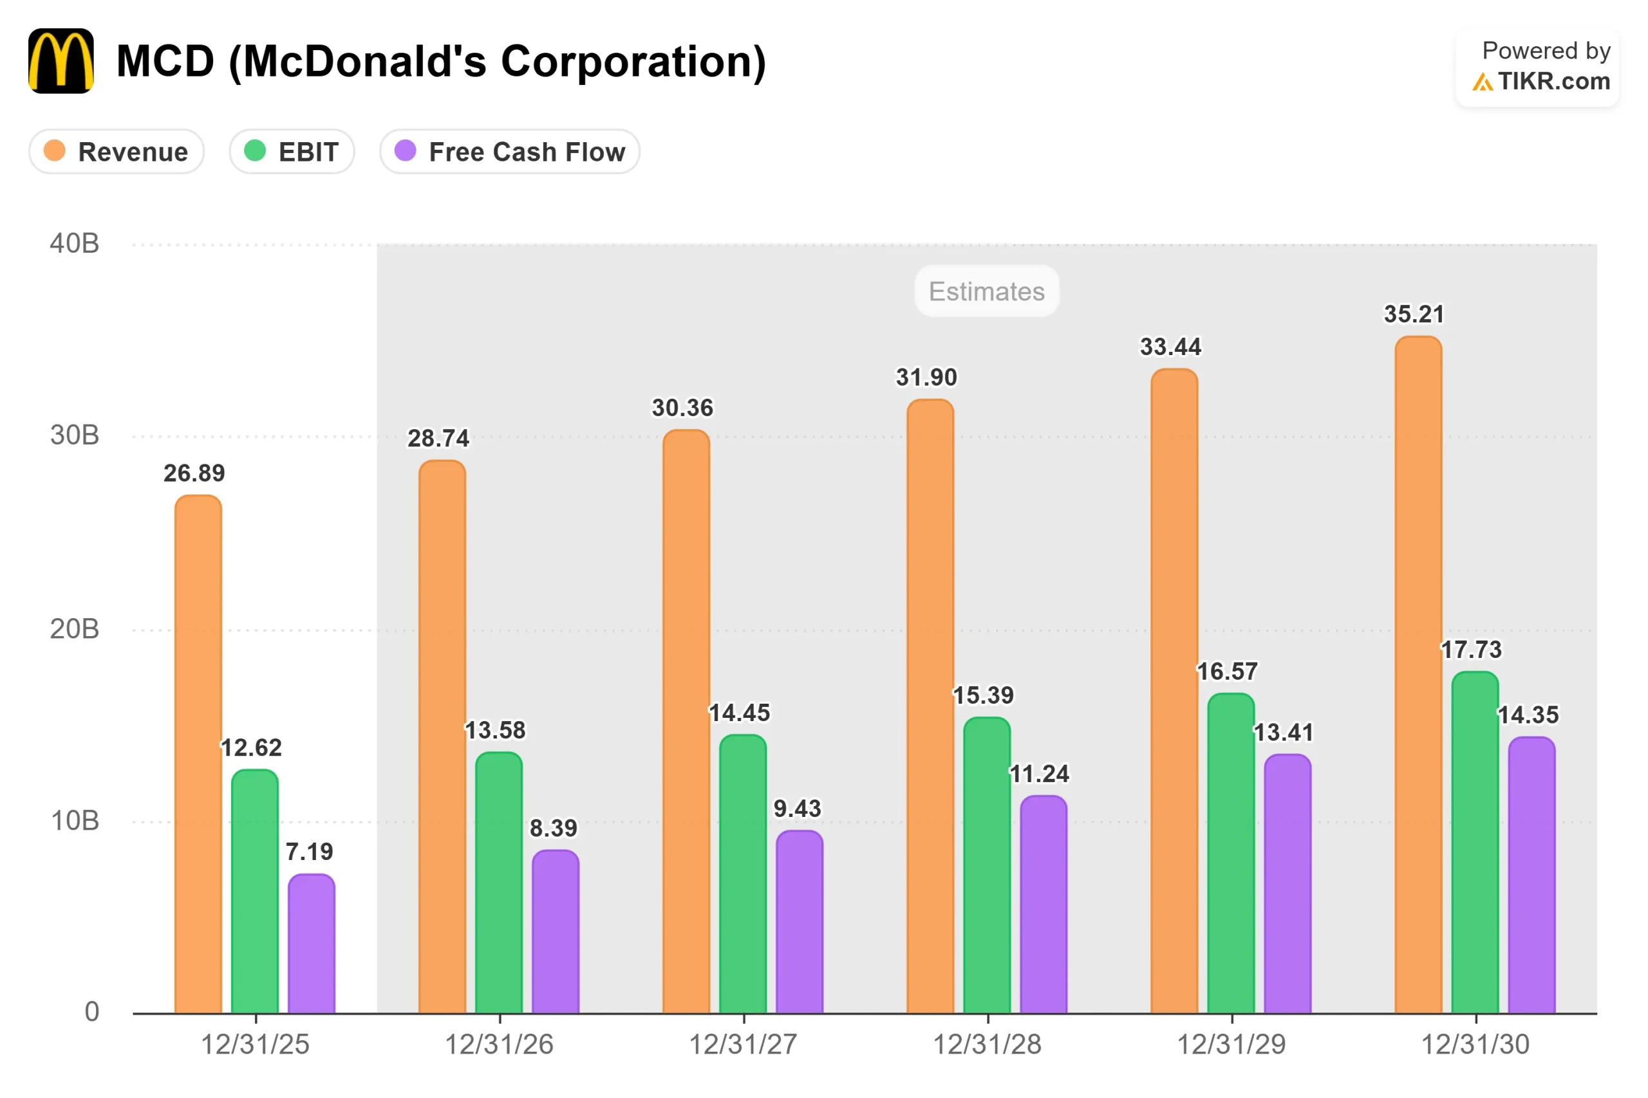Toggle the Free Cash Flow legend pill
The image size is (1648, 1098).
pos(509,151)
